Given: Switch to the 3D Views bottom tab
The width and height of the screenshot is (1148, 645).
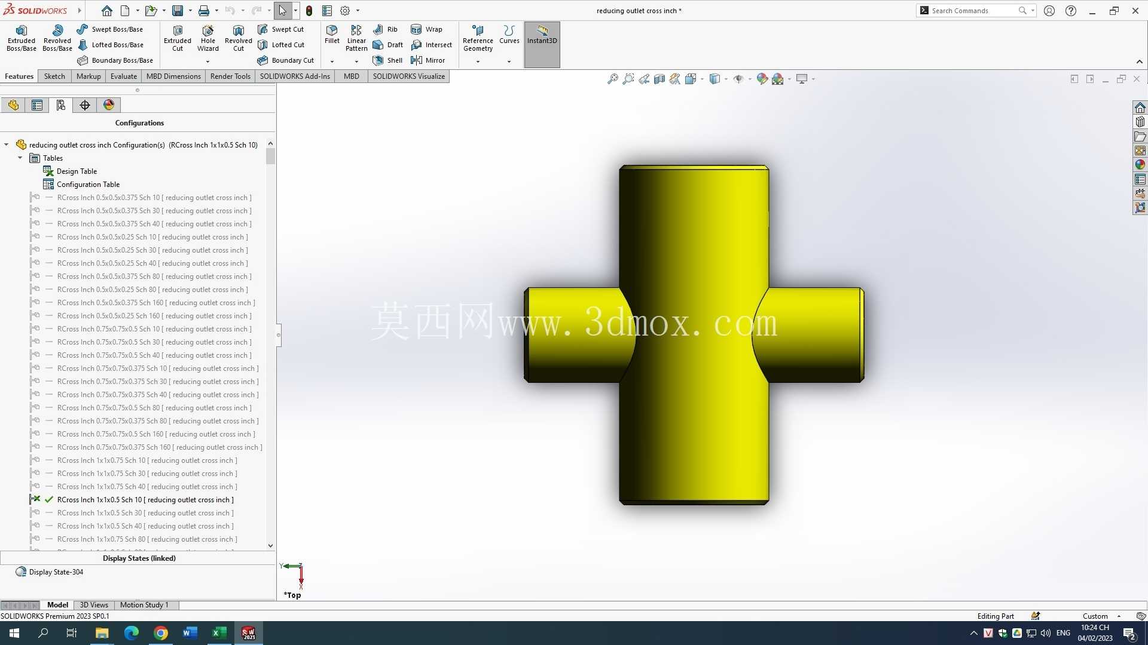Looking at the screenshot, I should (x=94, y=605).
